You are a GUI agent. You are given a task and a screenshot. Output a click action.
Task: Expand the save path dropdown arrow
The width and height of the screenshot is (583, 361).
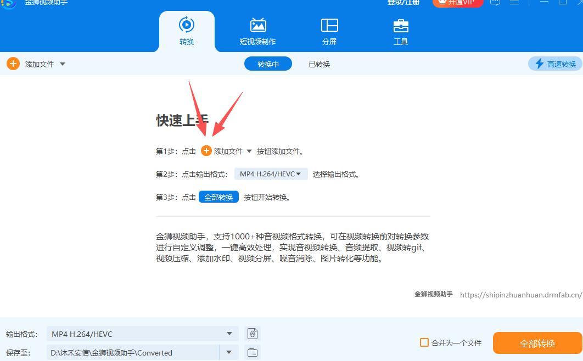[x=229, y=352]
